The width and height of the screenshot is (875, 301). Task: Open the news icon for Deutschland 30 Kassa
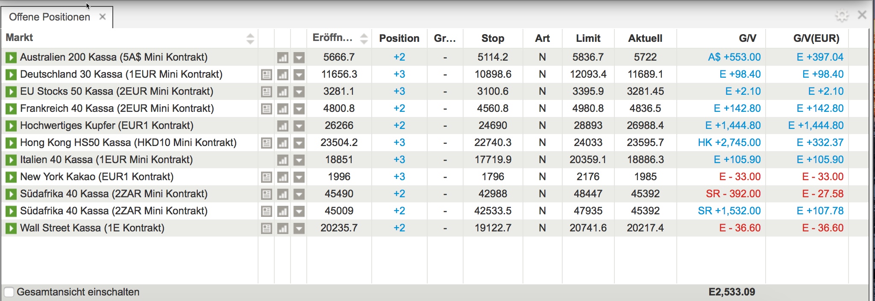(x=266, y=75)
